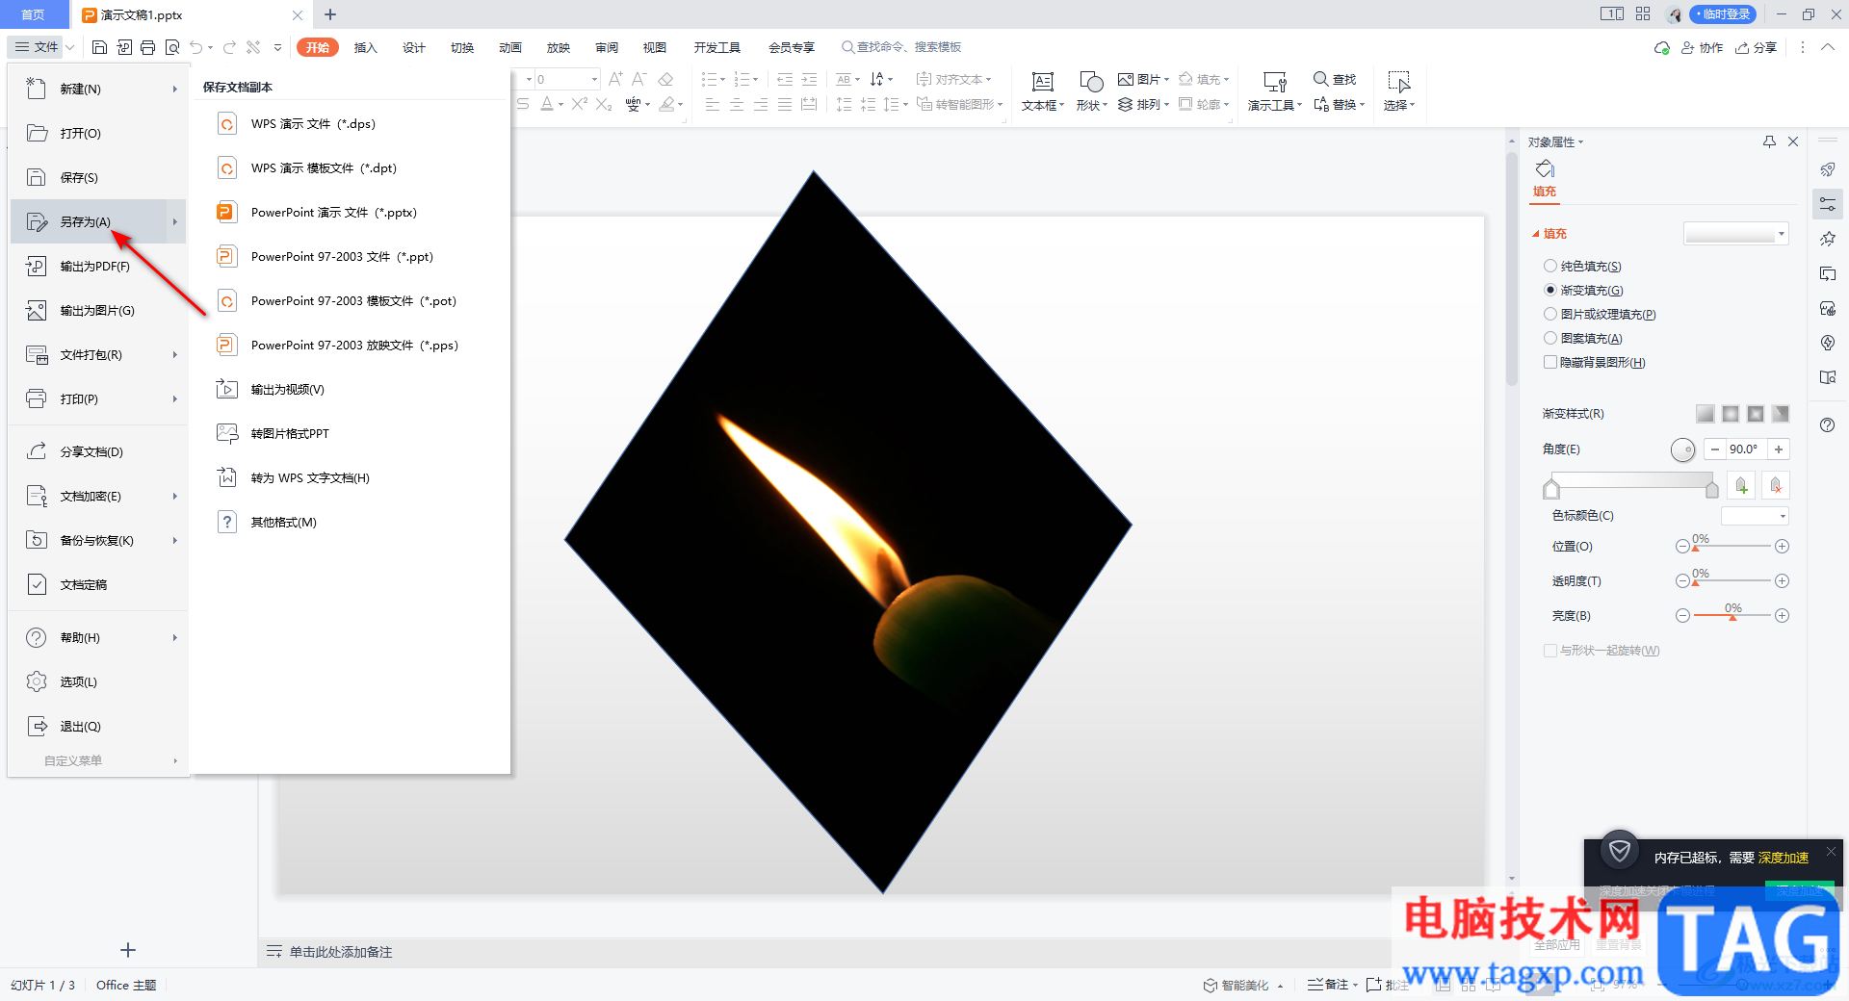Click the Fill paint bucket icon in panel
Screen dimensions: 1849x1001
click(1545, 169)
